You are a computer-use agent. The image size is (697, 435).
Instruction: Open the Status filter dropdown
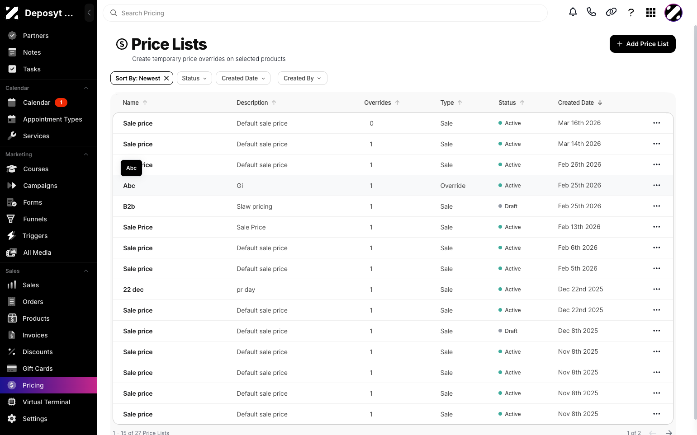[x=194, y=78]
